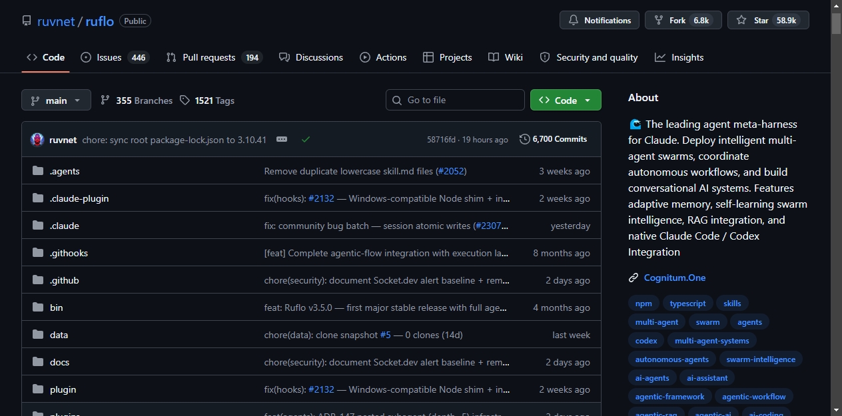Open pull request #2052 link
Viewport: 842px width, 416px height.
451,171
